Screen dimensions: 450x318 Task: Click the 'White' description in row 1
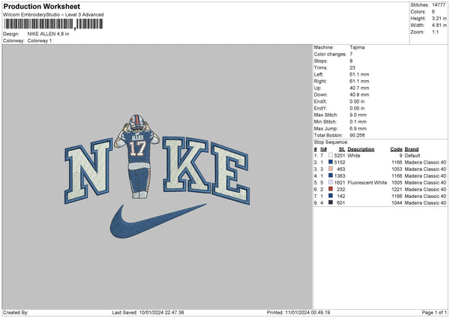pos(353,155)
